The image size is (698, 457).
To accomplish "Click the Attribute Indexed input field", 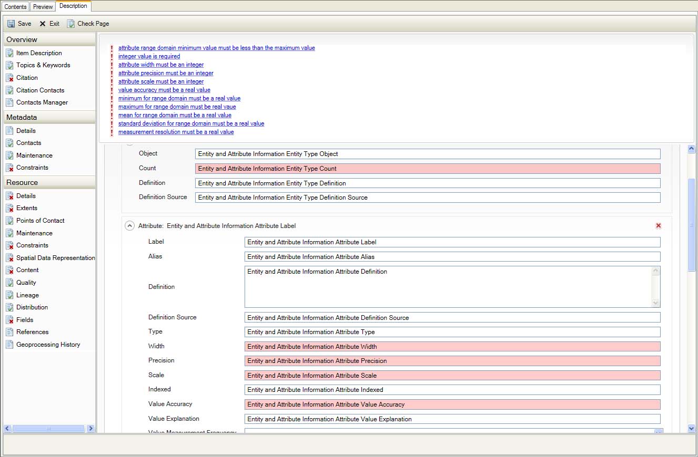I will pos(452,390).
